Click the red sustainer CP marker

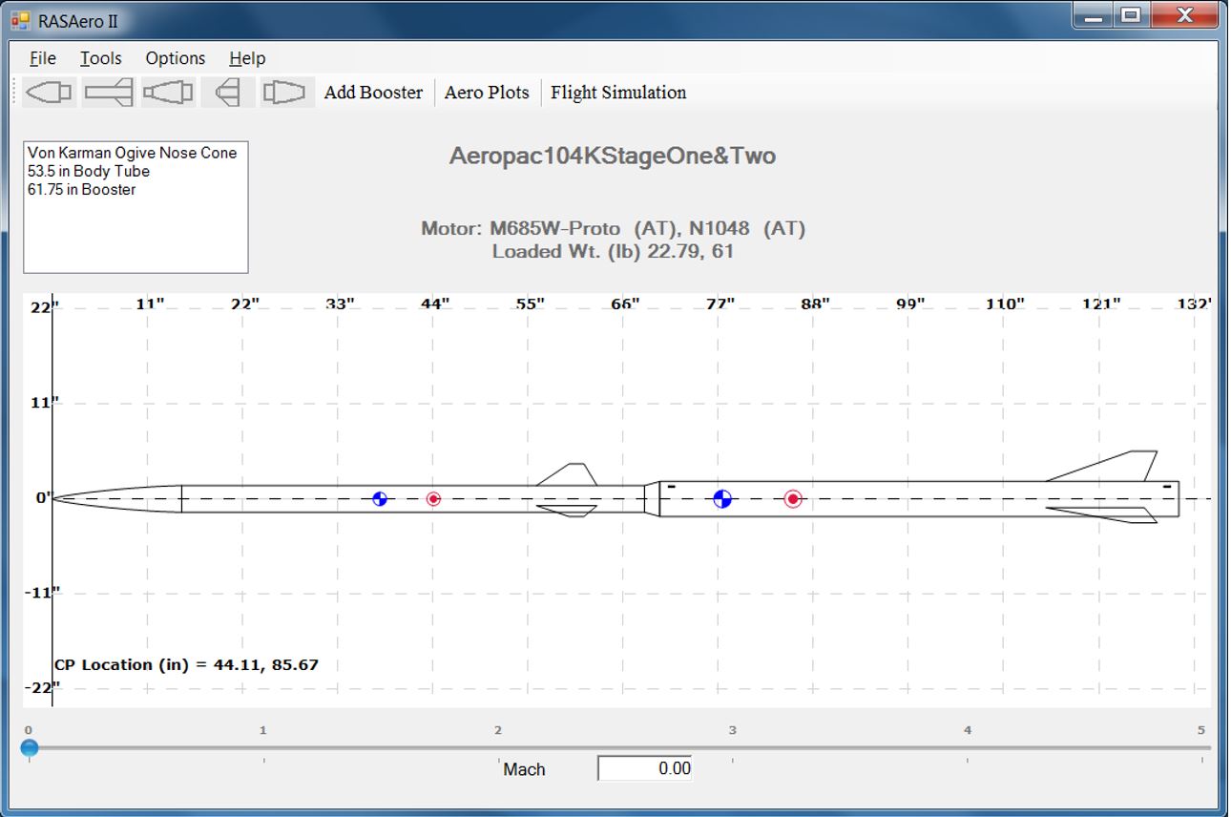click(x=433, y=498)
